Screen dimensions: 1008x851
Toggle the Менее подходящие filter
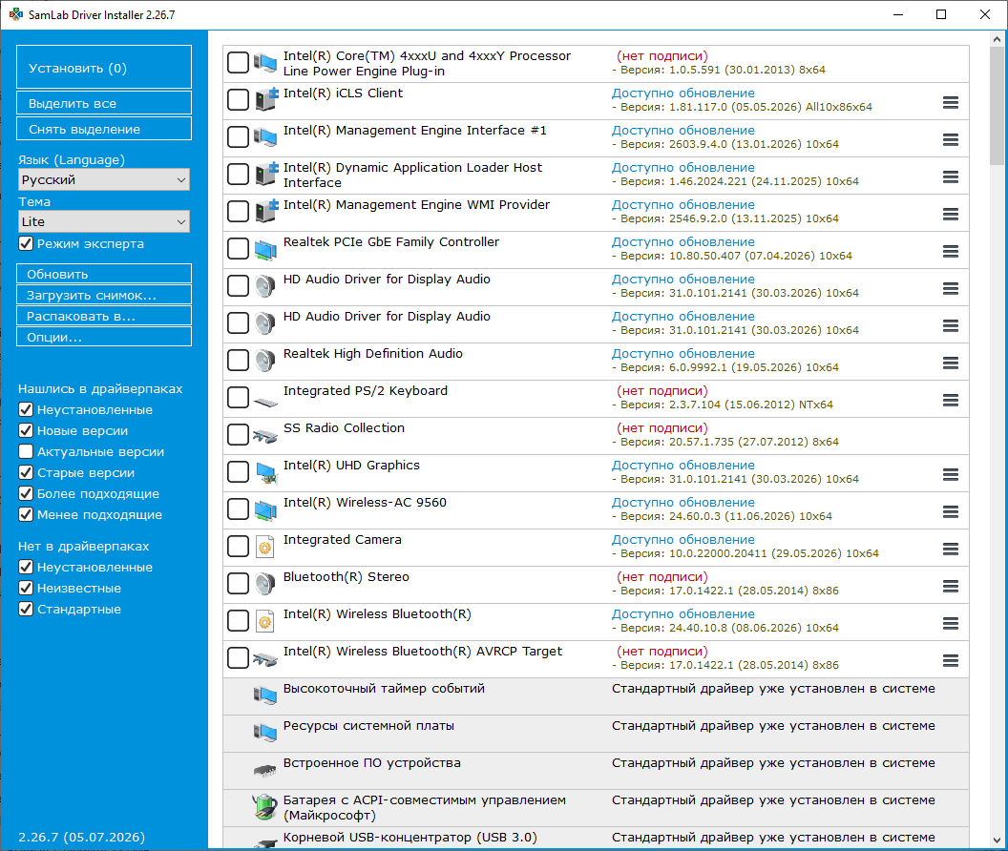coord(26,515)
